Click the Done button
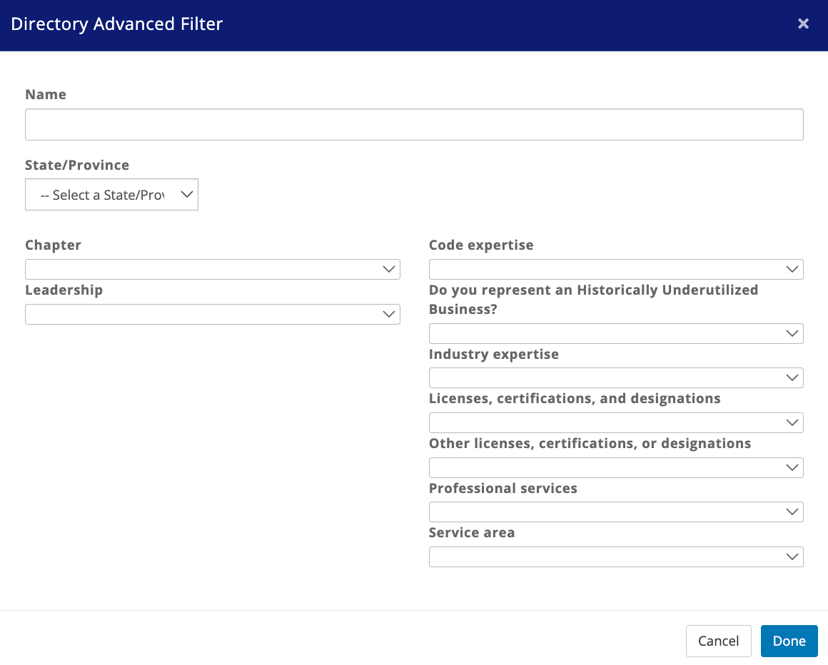Viewport: 828px width, 665px height. point(789,641)
